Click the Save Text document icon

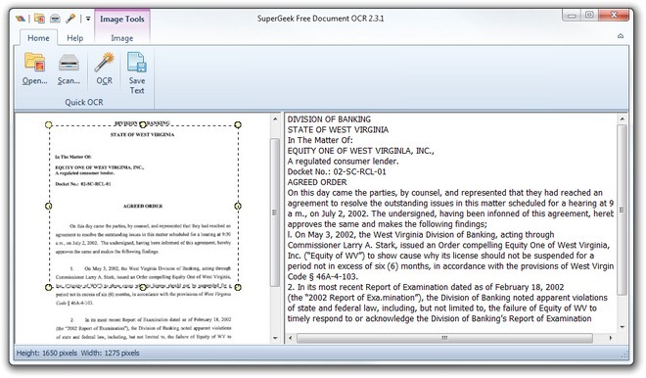[137, 63]
